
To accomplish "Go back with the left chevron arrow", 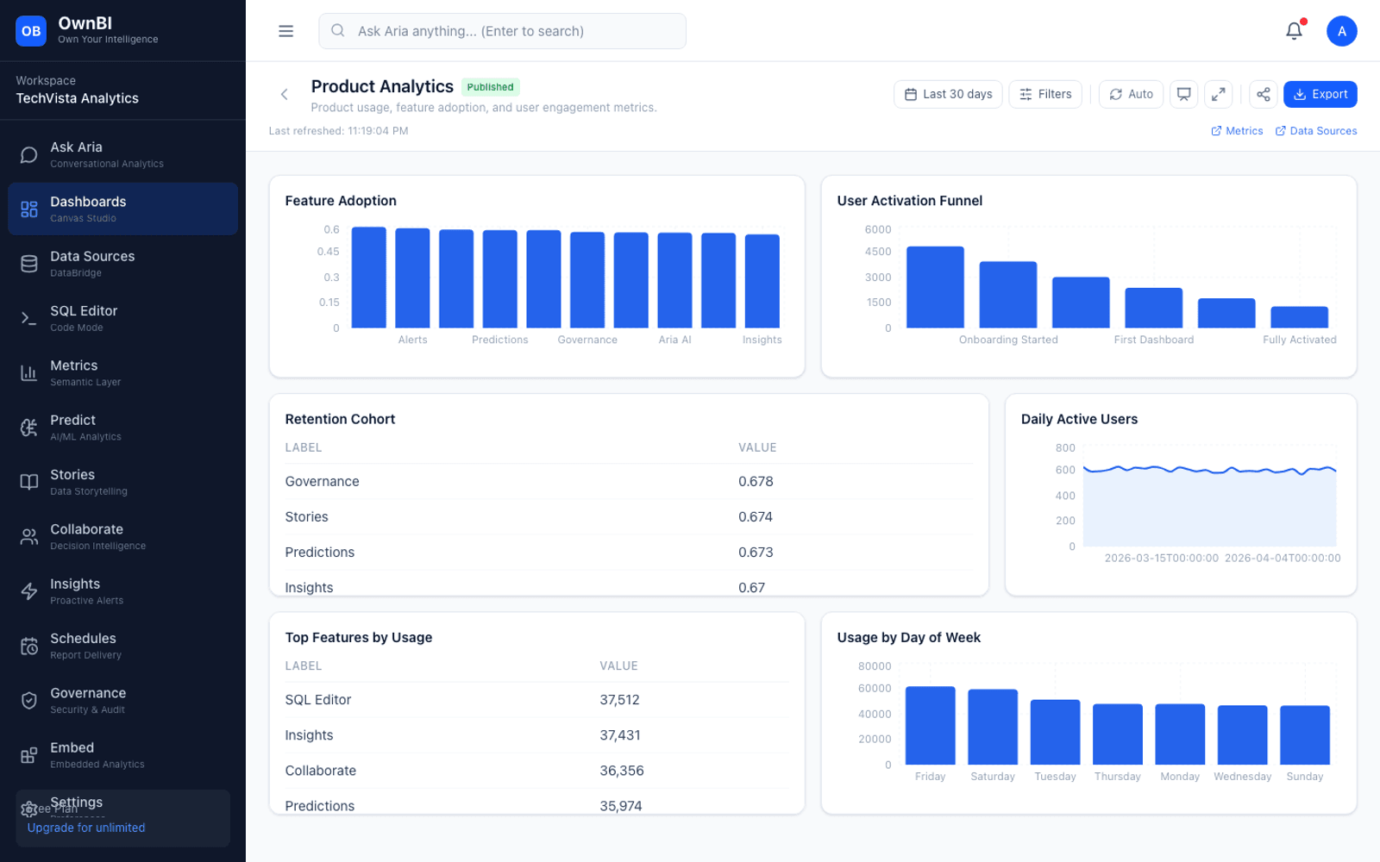I will tap(285, 95).
